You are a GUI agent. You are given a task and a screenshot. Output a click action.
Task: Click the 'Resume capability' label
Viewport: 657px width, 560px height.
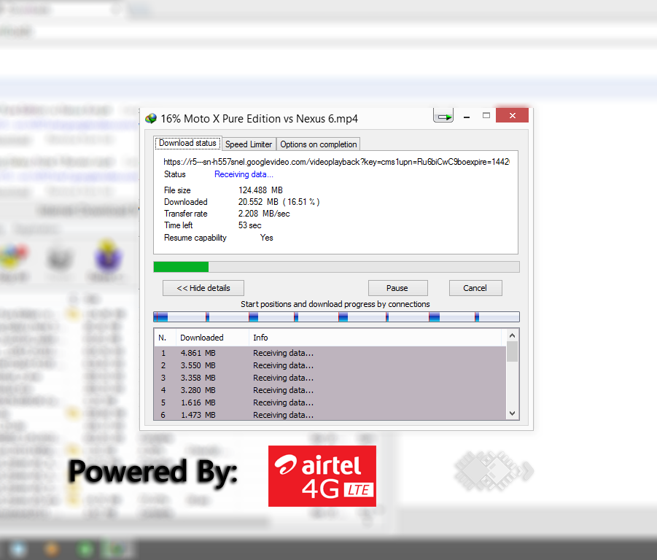point(195,238)
